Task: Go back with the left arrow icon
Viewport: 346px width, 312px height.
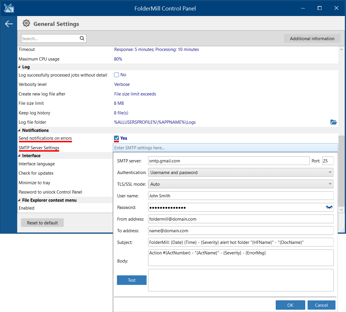Action: [x=9, y=24]
